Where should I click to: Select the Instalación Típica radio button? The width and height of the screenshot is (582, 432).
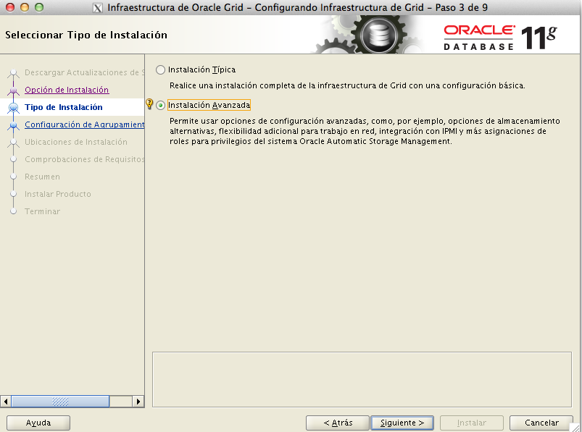(160, 69)
